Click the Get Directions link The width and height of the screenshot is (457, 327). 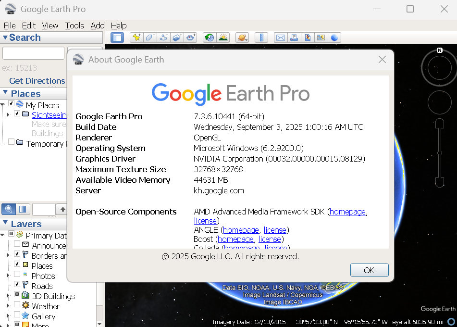coord(37,81)
